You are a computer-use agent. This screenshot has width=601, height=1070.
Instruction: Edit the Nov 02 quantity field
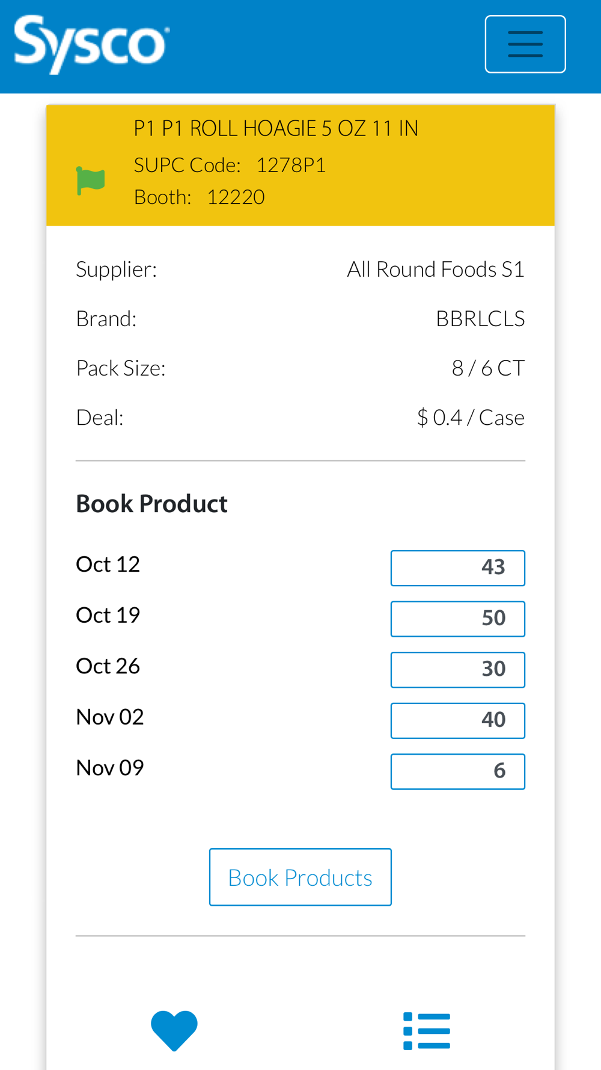tap(457, 720)
